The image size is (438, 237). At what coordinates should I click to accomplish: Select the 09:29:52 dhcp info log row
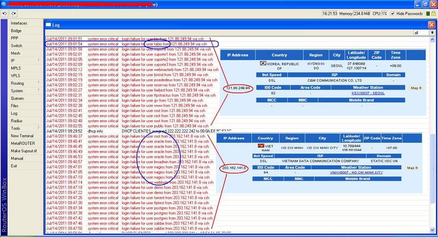[139, 131]
